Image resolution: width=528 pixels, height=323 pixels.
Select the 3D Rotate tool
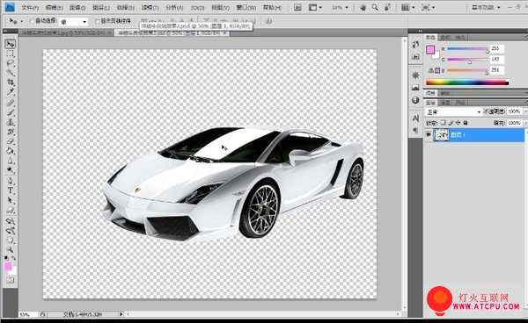[x=11, y=221]
